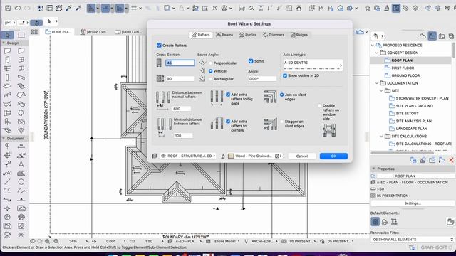Select Vertical eaves angle option
Image resolution: width=456 pixels, height=256 pixels.
[211, 71]
